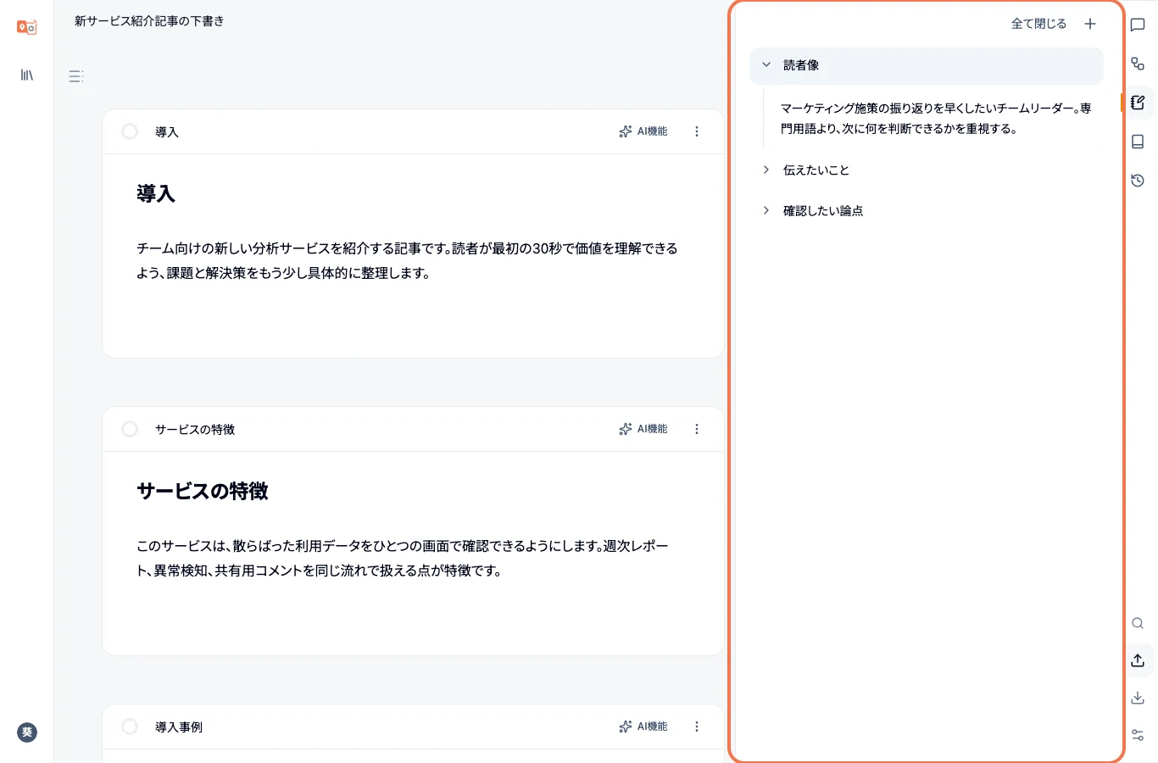Click the document title 新サービス紹介記事の下書き
This screenshot has width=1158, height=763.
(x=149, y=21)
